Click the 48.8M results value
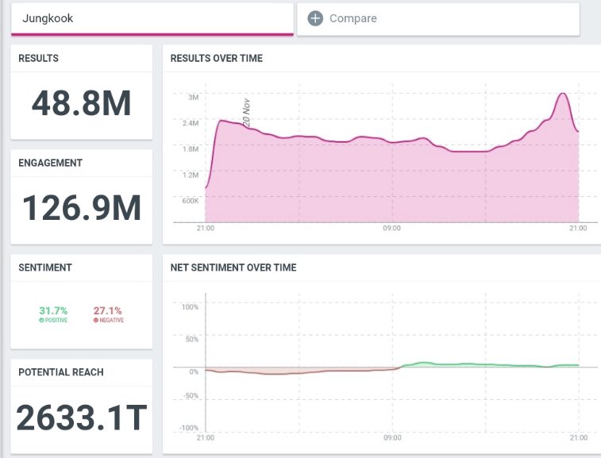601x458 pixels. point(82,103)
